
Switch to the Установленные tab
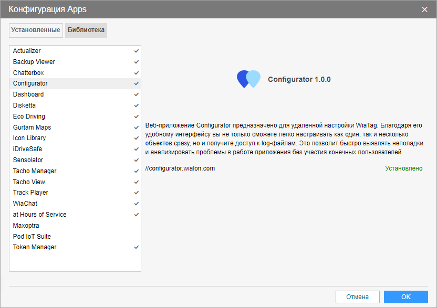coord(36,30)
